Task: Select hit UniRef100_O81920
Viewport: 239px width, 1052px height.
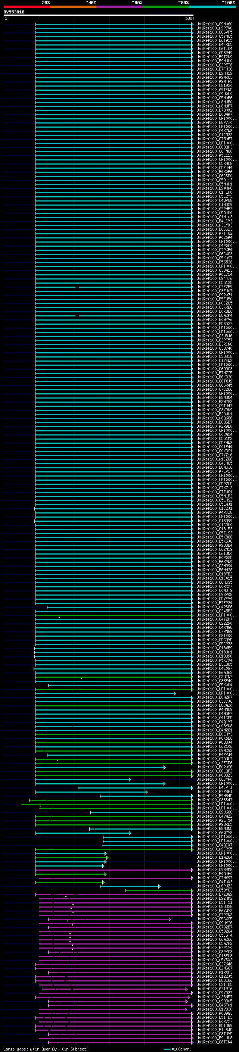Action: tap(214, 86)
